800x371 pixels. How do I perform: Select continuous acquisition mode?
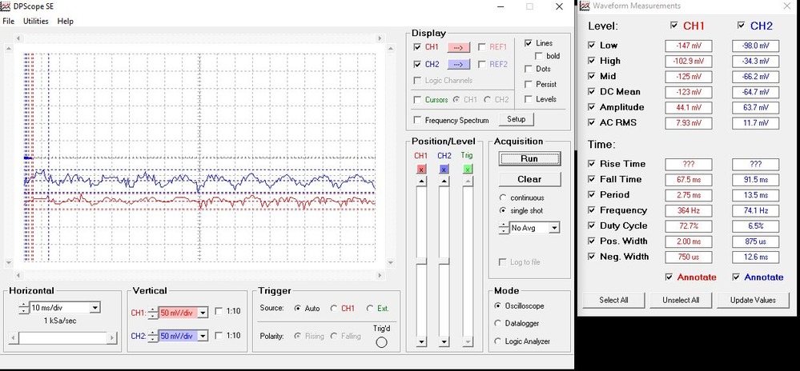point(502,197)
